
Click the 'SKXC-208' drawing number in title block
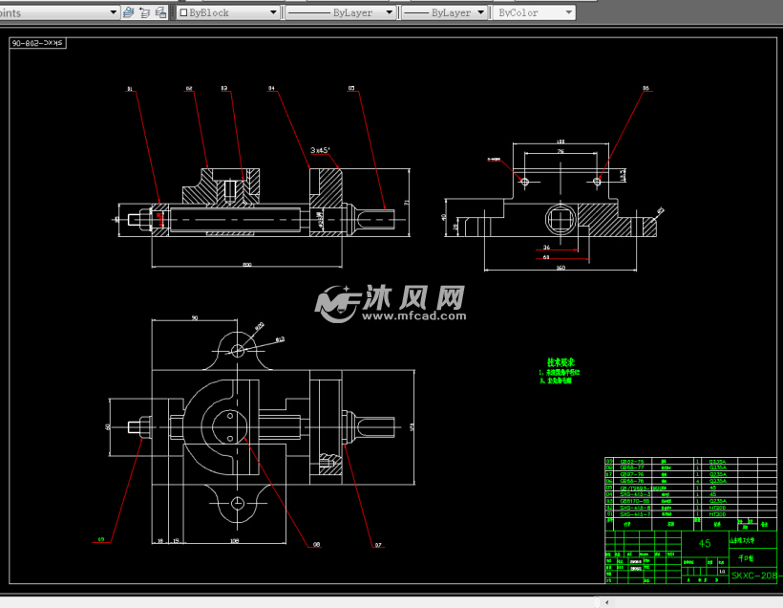click(755, 576)
